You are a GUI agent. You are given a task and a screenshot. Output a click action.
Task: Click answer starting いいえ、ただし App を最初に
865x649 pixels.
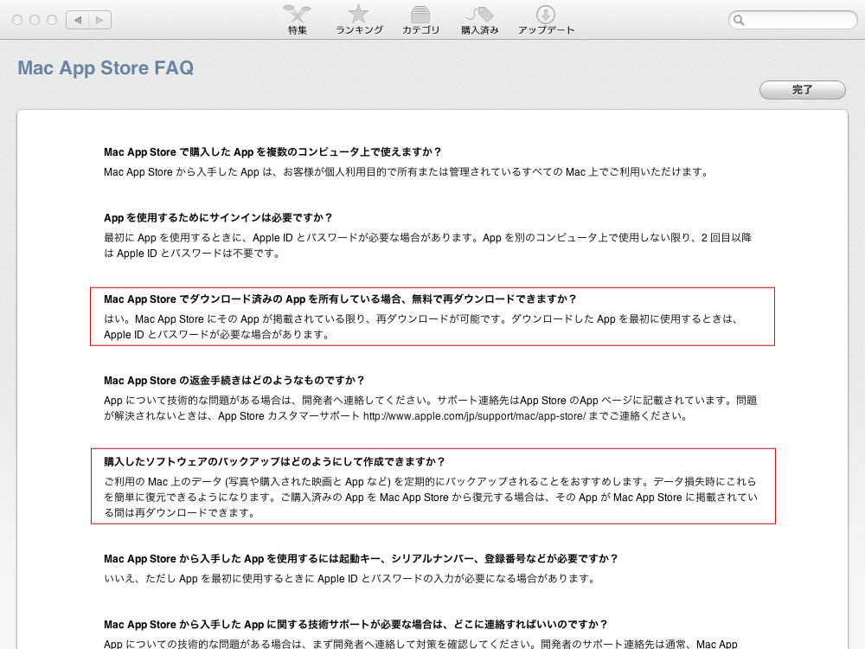click(350, 578)
